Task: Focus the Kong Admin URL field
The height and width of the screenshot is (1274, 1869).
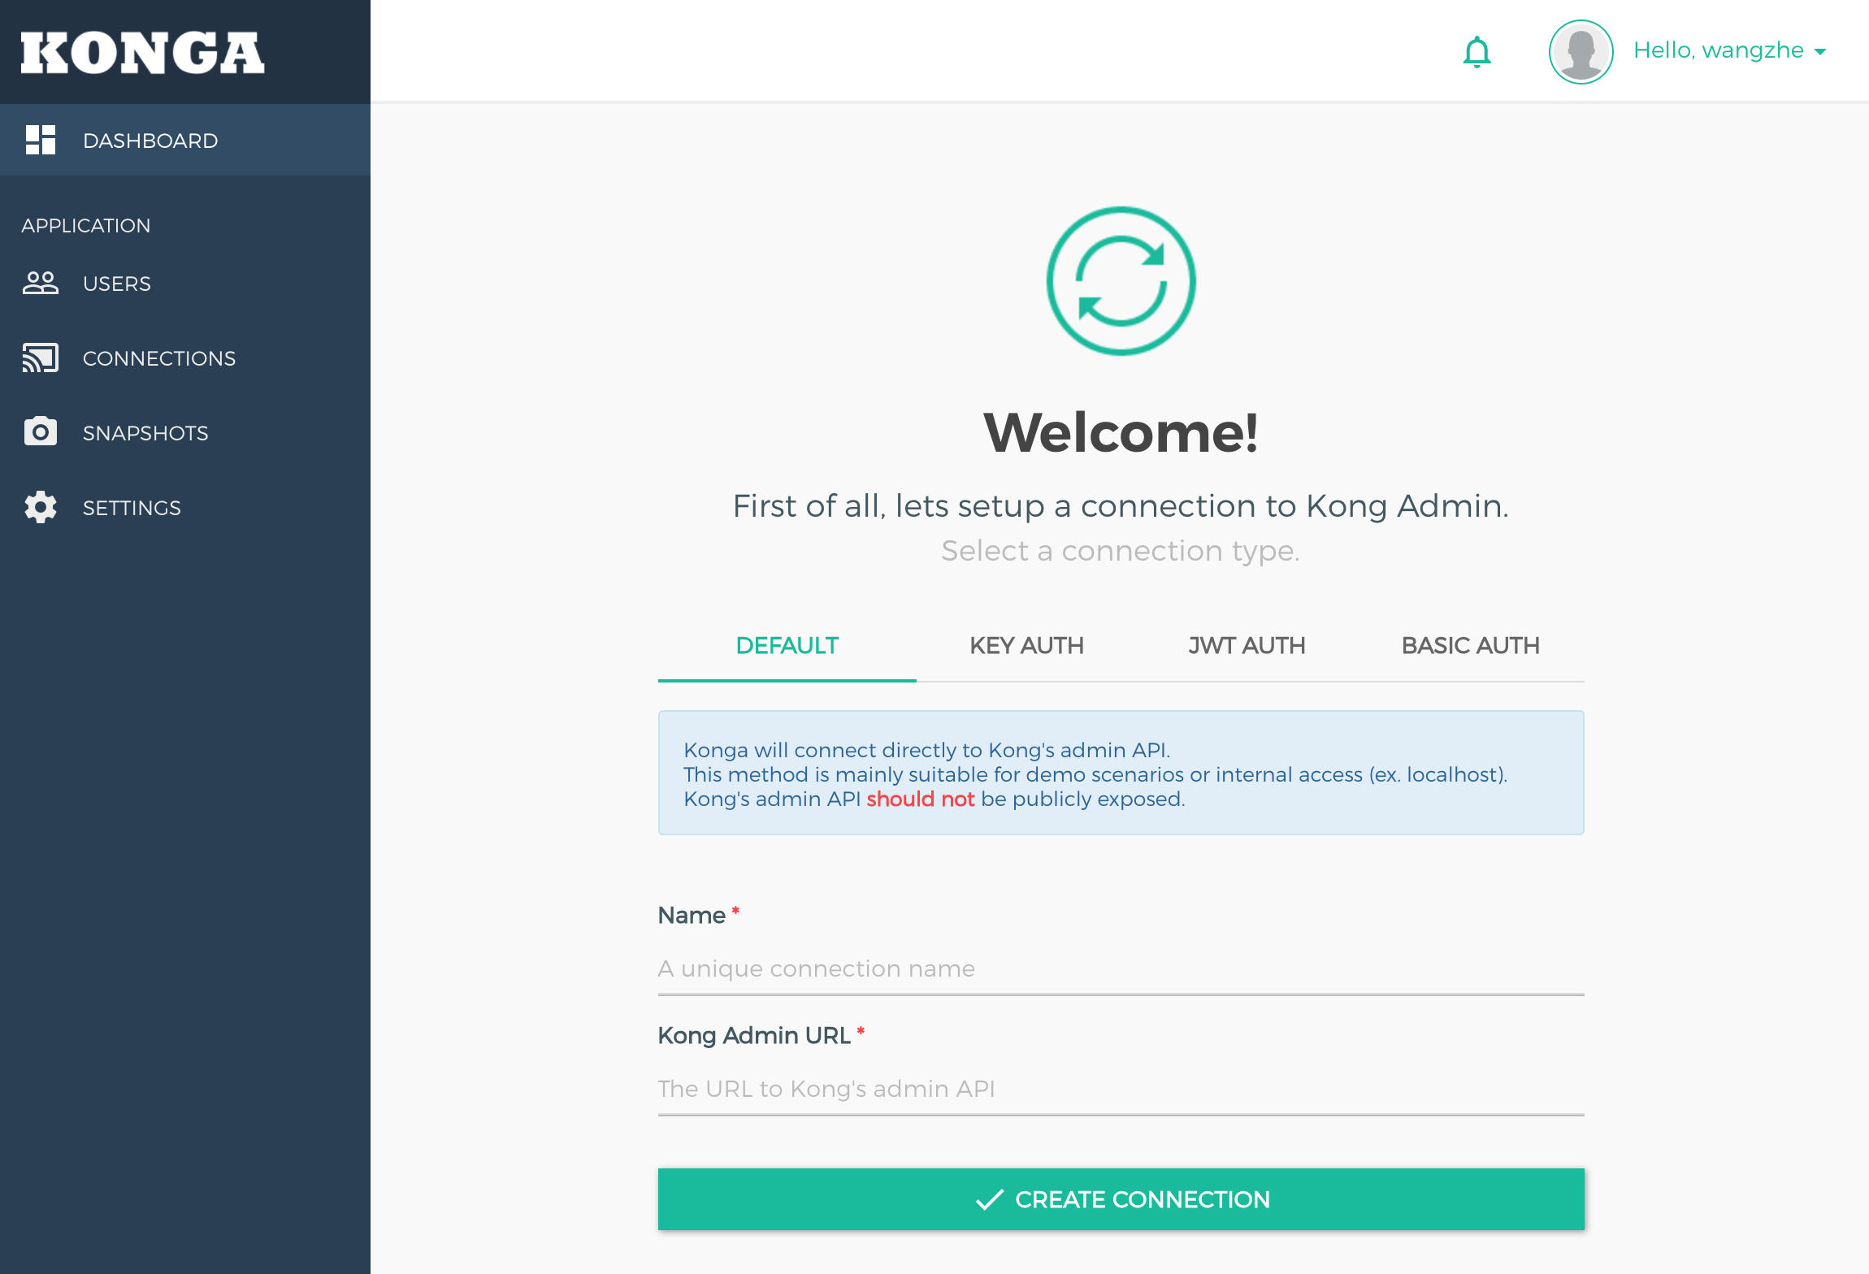Action: tap(1121, 1089)
